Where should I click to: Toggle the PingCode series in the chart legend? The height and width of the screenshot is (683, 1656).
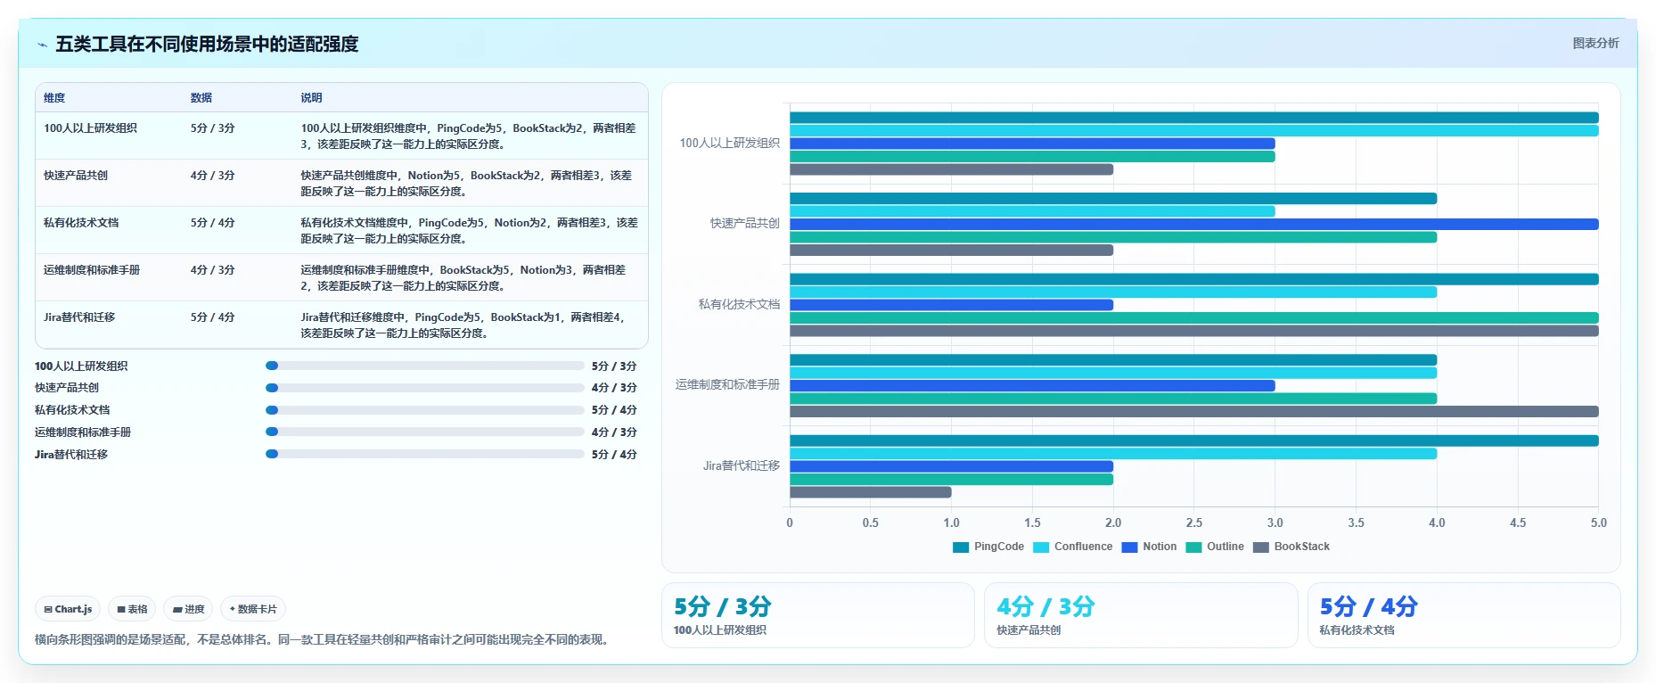[988, 547]
